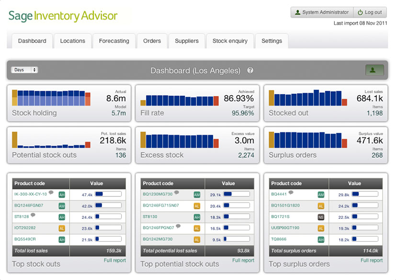Viewport: 396px width, 280px height.
Task: Click AL badge beside IOT292282
Action: [x=62, y=228]
